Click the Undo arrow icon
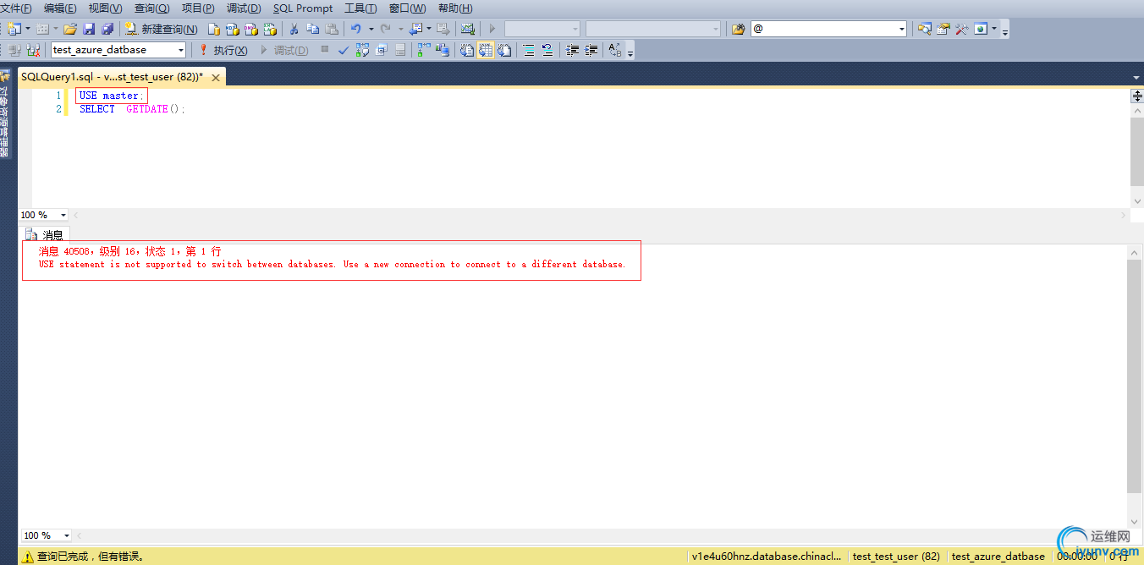This screenshot has width=1144, height=565. tap(355, 29)
